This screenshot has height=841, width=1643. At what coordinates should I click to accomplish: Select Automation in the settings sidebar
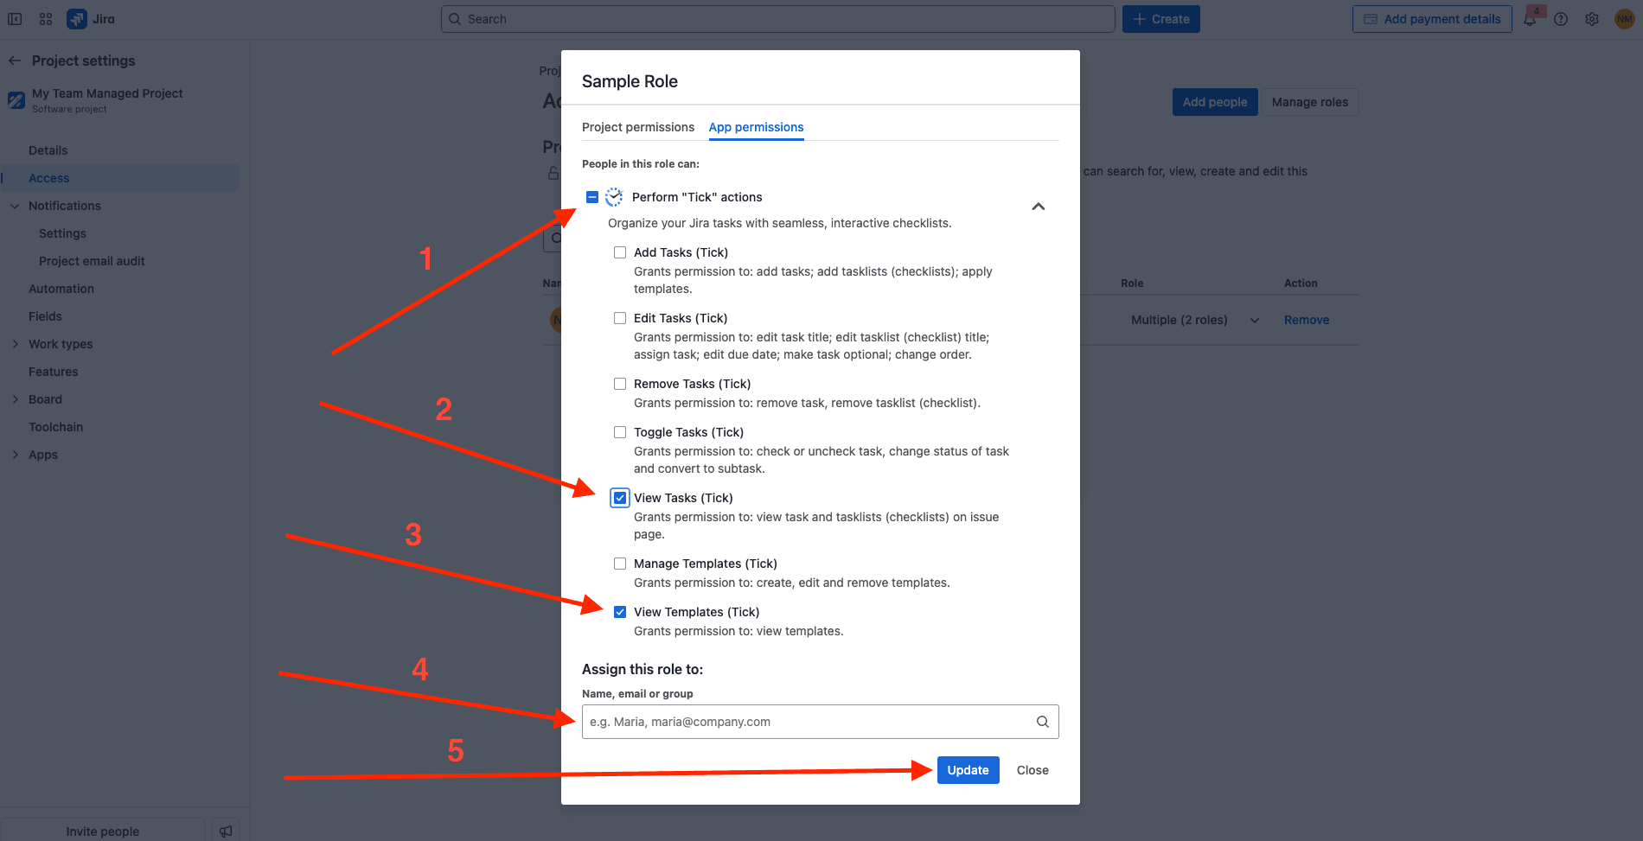61,289
